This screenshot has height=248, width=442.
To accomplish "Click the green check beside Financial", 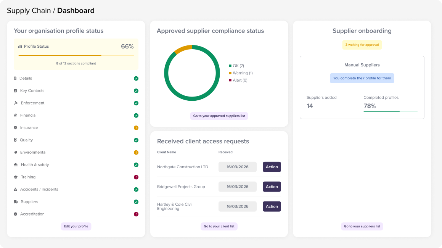I will pos(136,116).
